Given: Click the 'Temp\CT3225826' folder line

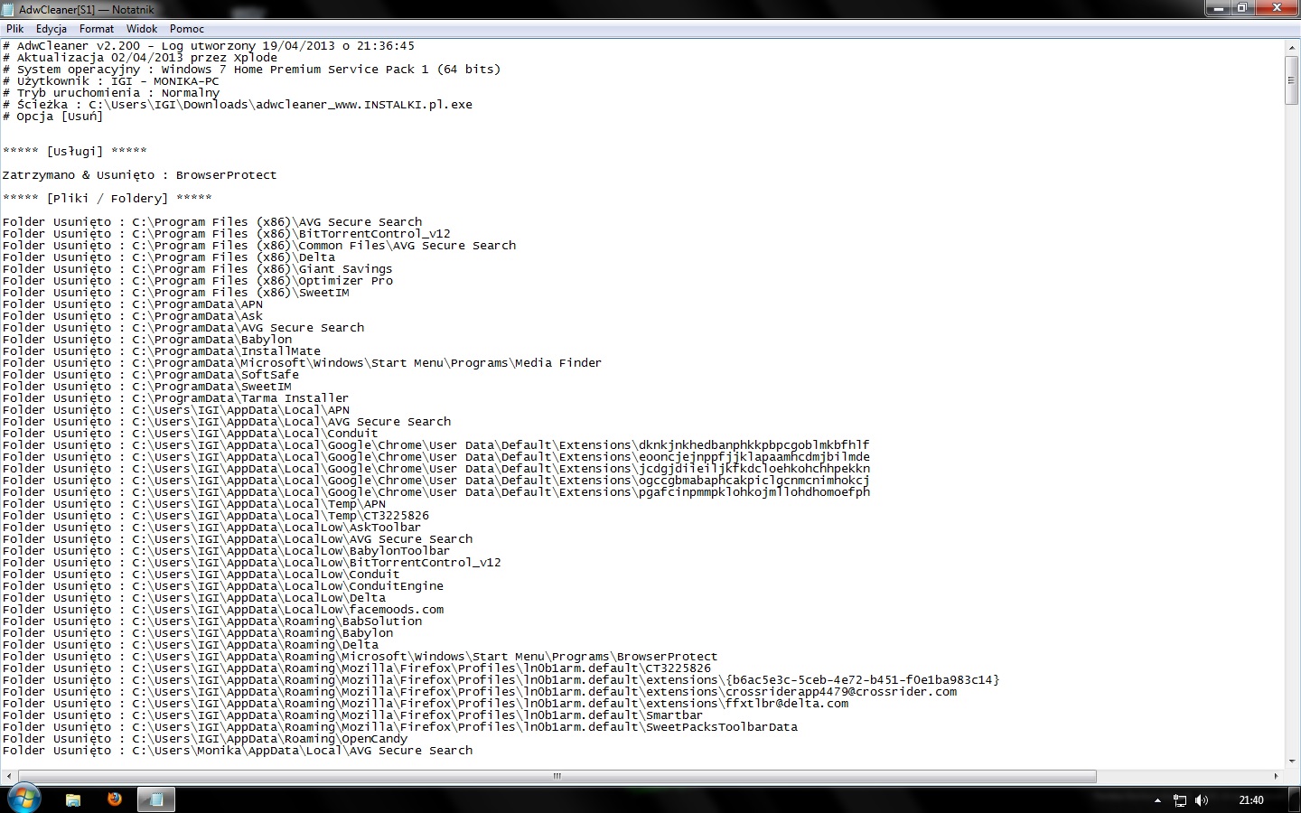Looking at the screenshot, I should (216, 516).
